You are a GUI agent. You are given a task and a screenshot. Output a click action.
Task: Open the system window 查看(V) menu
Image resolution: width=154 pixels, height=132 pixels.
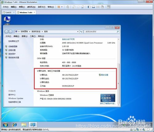pos(25,36)
